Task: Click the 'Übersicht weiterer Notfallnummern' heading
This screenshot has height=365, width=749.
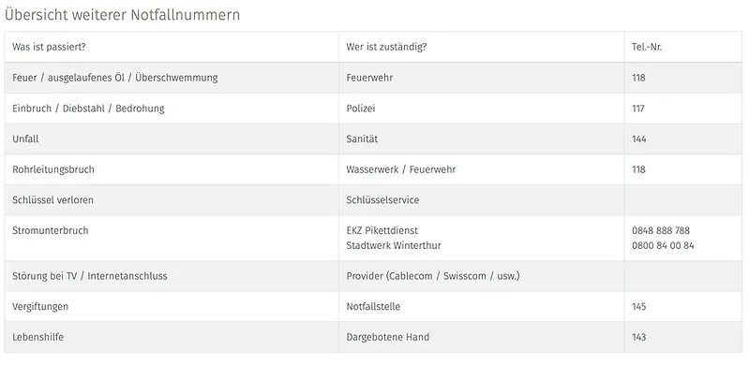Action: pos(122,15)
